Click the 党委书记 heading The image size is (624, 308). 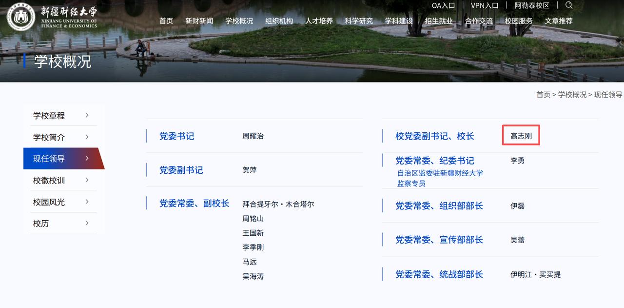pos(177,136)
